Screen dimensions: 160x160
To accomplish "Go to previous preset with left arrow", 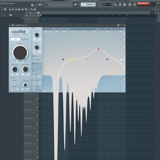I will (44, 29).
